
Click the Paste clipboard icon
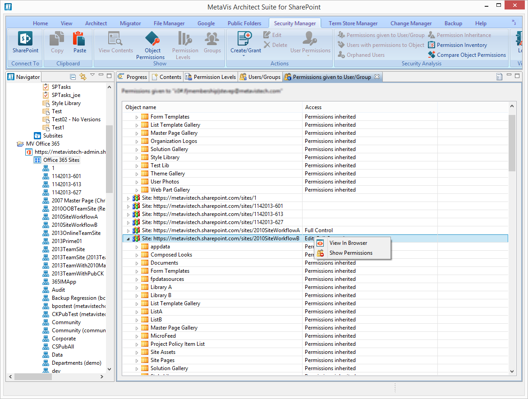pyautogui.click(x=79, y=40)
